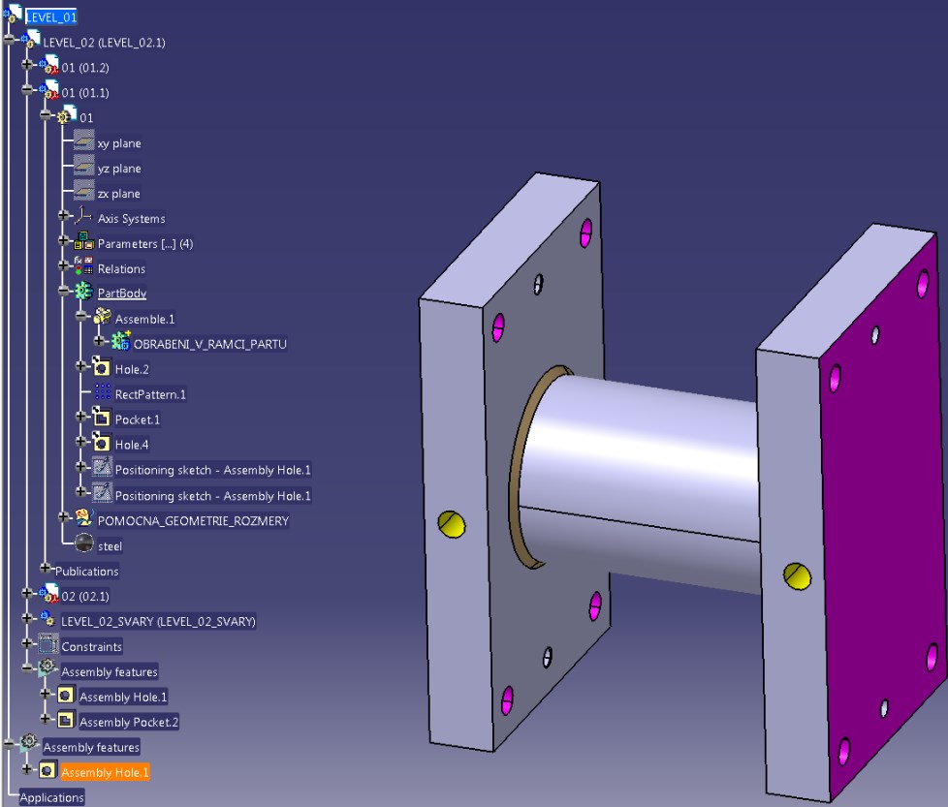Click the Axis Systems icon
The image size is (948, 807).
point(83,216)
